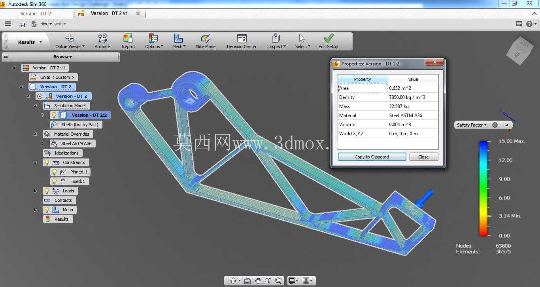Screen dimensions: 540x287
Task: Click the Look At tool in navigation bar
Action: [x=247, y=281]
